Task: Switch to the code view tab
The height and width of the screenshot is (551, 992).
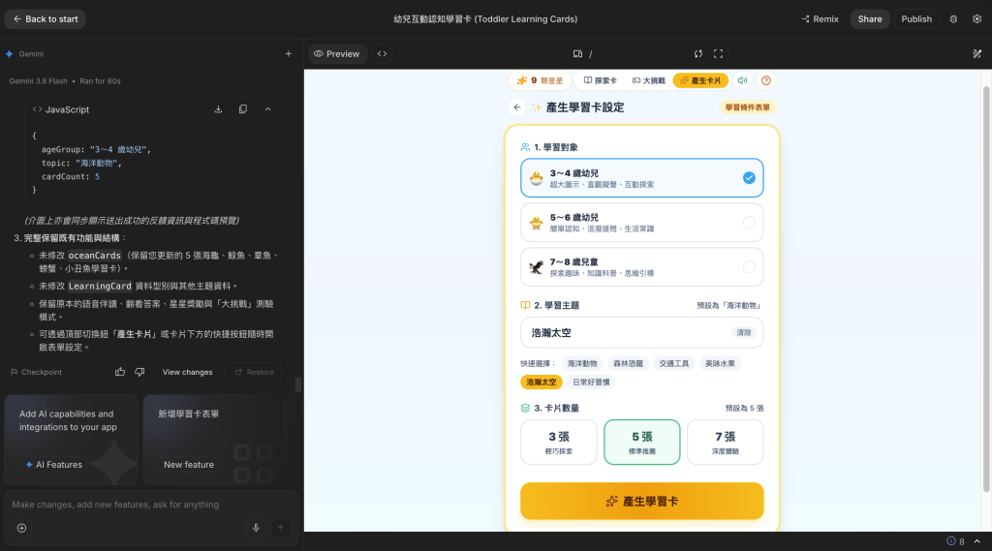Action: 382,54
